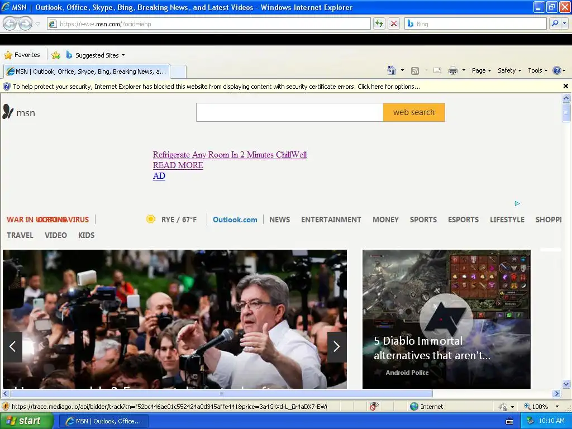The height and width of the screenshot is (429, 572).
Task: Open the LIFESTYLE section
Action: (507, 220)
